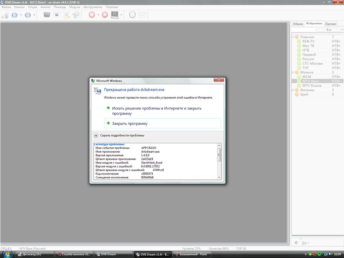This screenshot has height=258, width=344.
Task: Select the ТНТ channel
Action: [x=305, y=68]
